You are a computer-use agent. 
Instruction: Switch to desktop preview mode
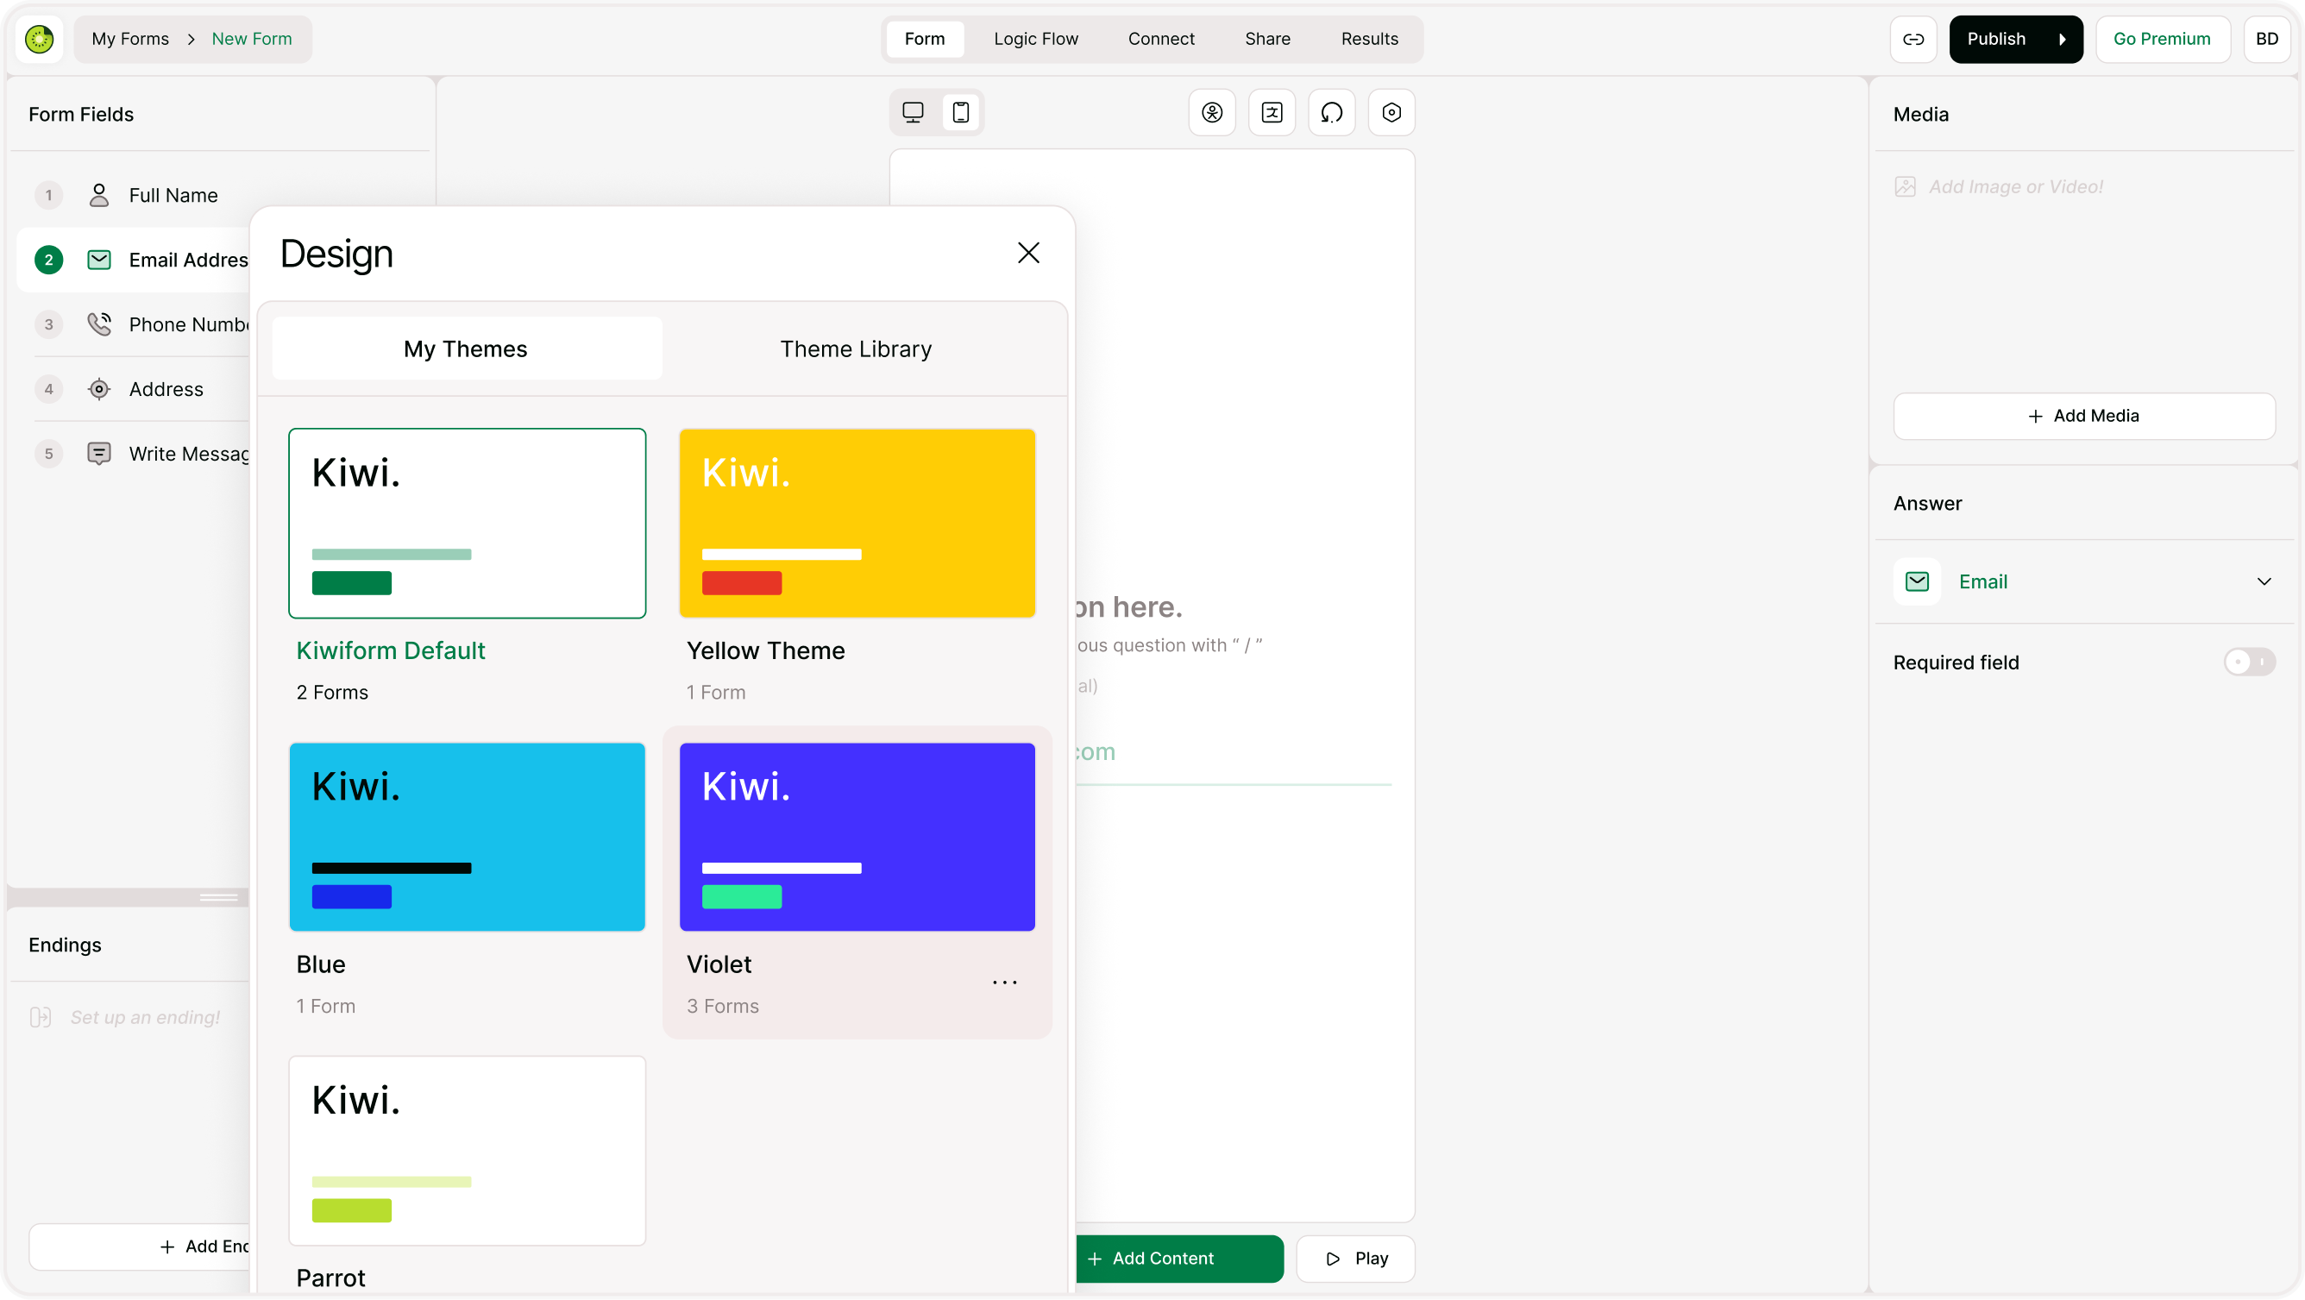[913, 112]
